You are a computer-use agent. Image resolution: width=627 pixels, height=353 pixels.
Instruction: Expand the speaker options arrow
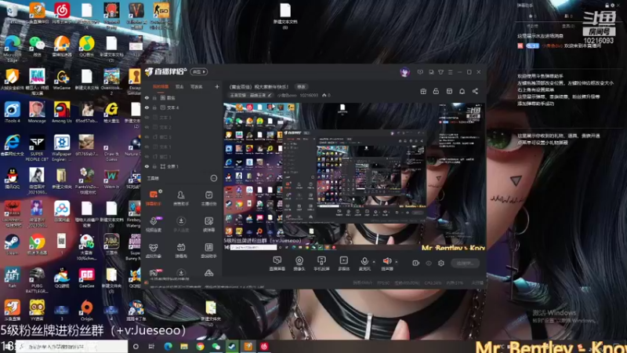[x=397, y=262]
